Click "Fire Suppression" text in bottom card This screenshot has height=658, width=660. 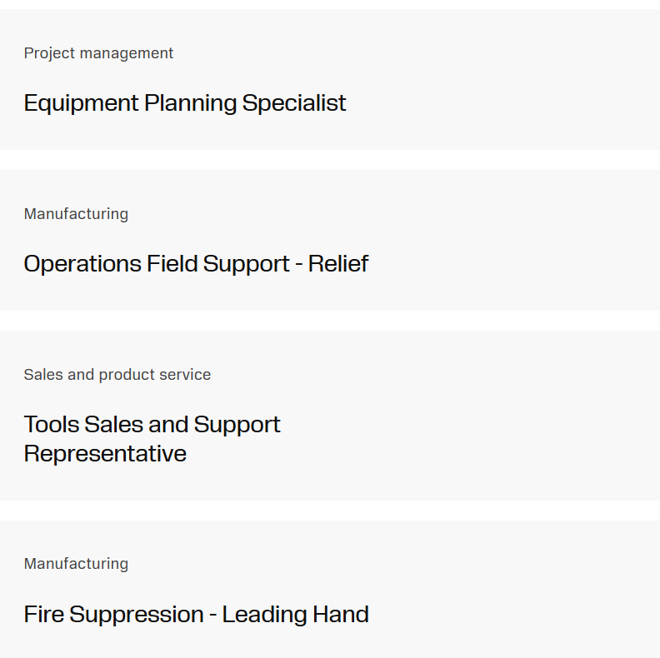[113, 615]
